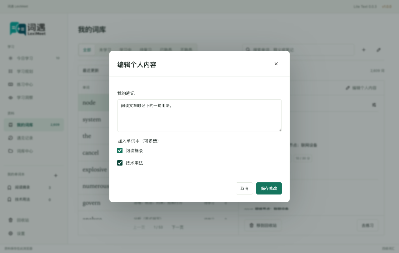The image size is (399, 253).
Task: Click the 词遇 LexiMeet logo
Action: (28, 29)
